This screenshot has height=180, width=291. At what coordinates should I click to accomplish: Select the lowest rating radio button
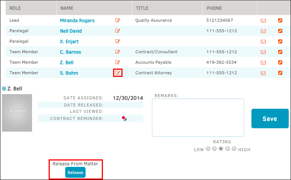coord(208,148)
